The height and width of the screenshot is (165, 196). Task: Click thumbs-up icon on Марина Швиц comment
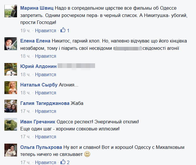coord(63,30)
